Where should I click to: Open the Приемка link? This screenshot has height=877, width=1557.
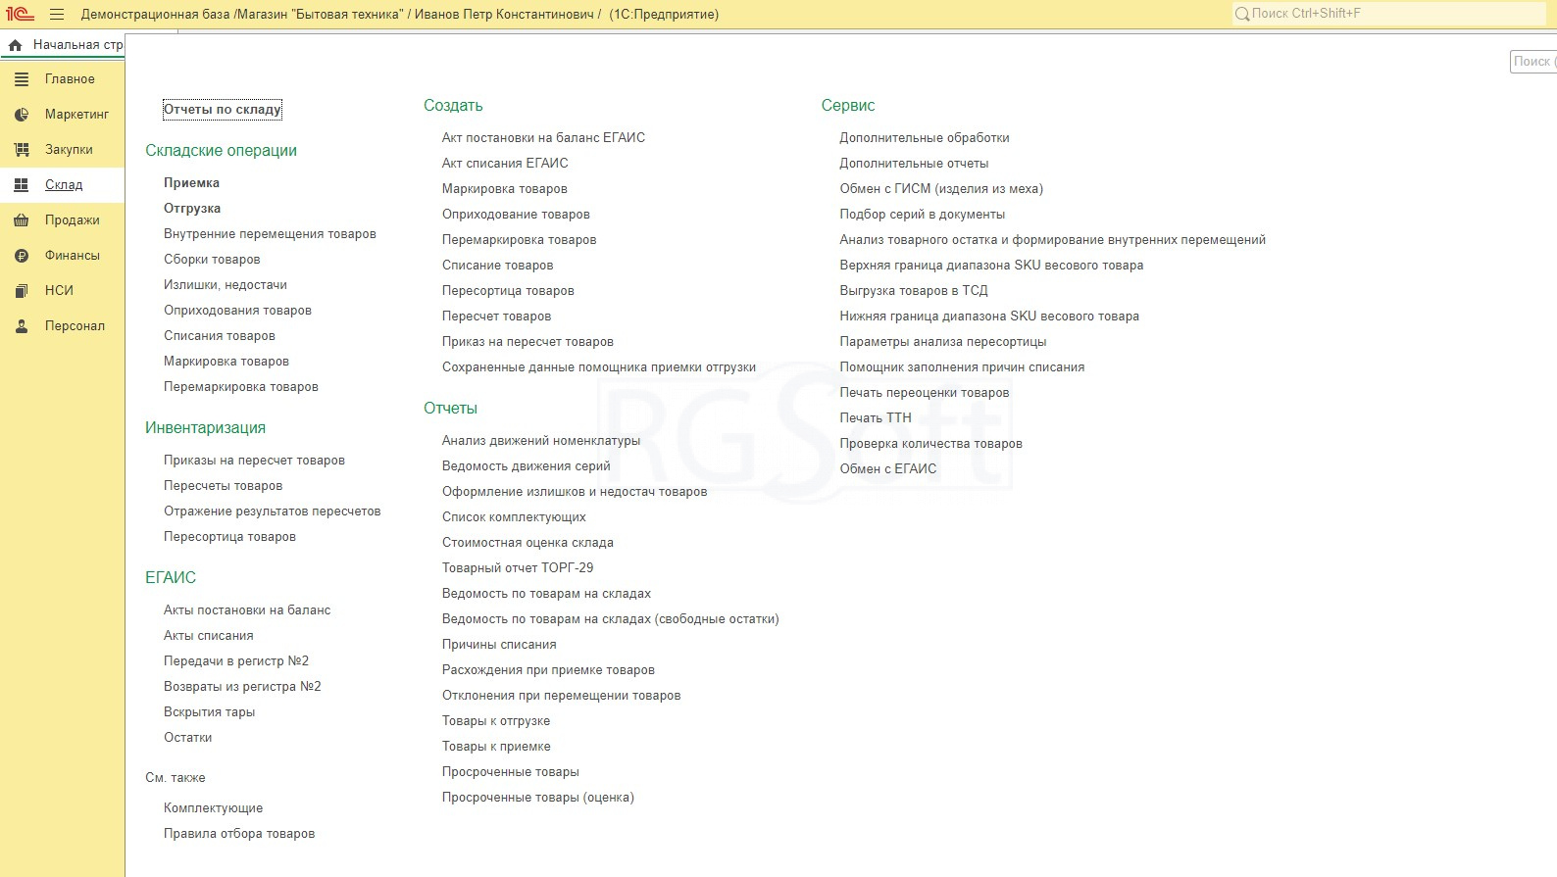(x=192, y=183)
